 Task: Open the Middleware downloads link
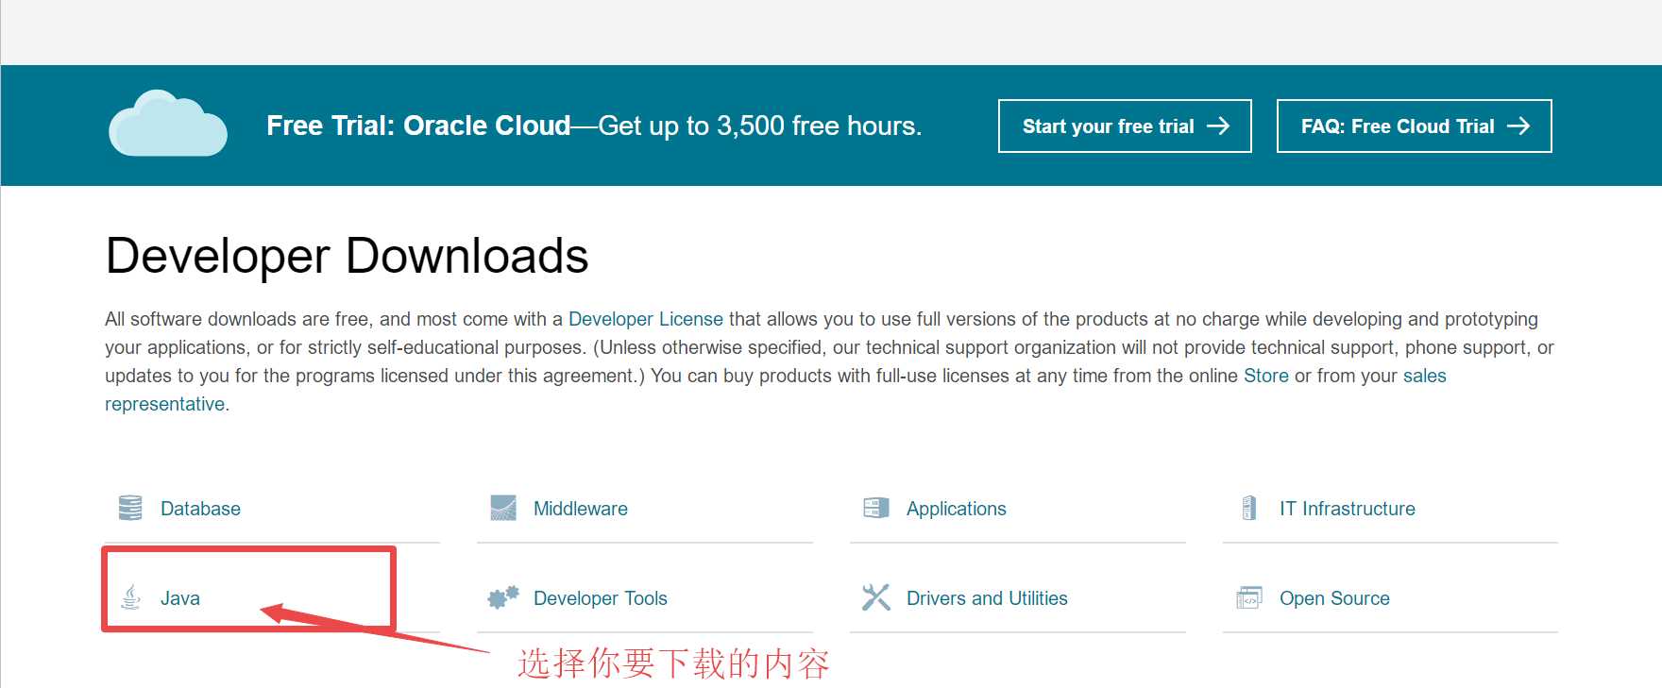click(581, 509)
